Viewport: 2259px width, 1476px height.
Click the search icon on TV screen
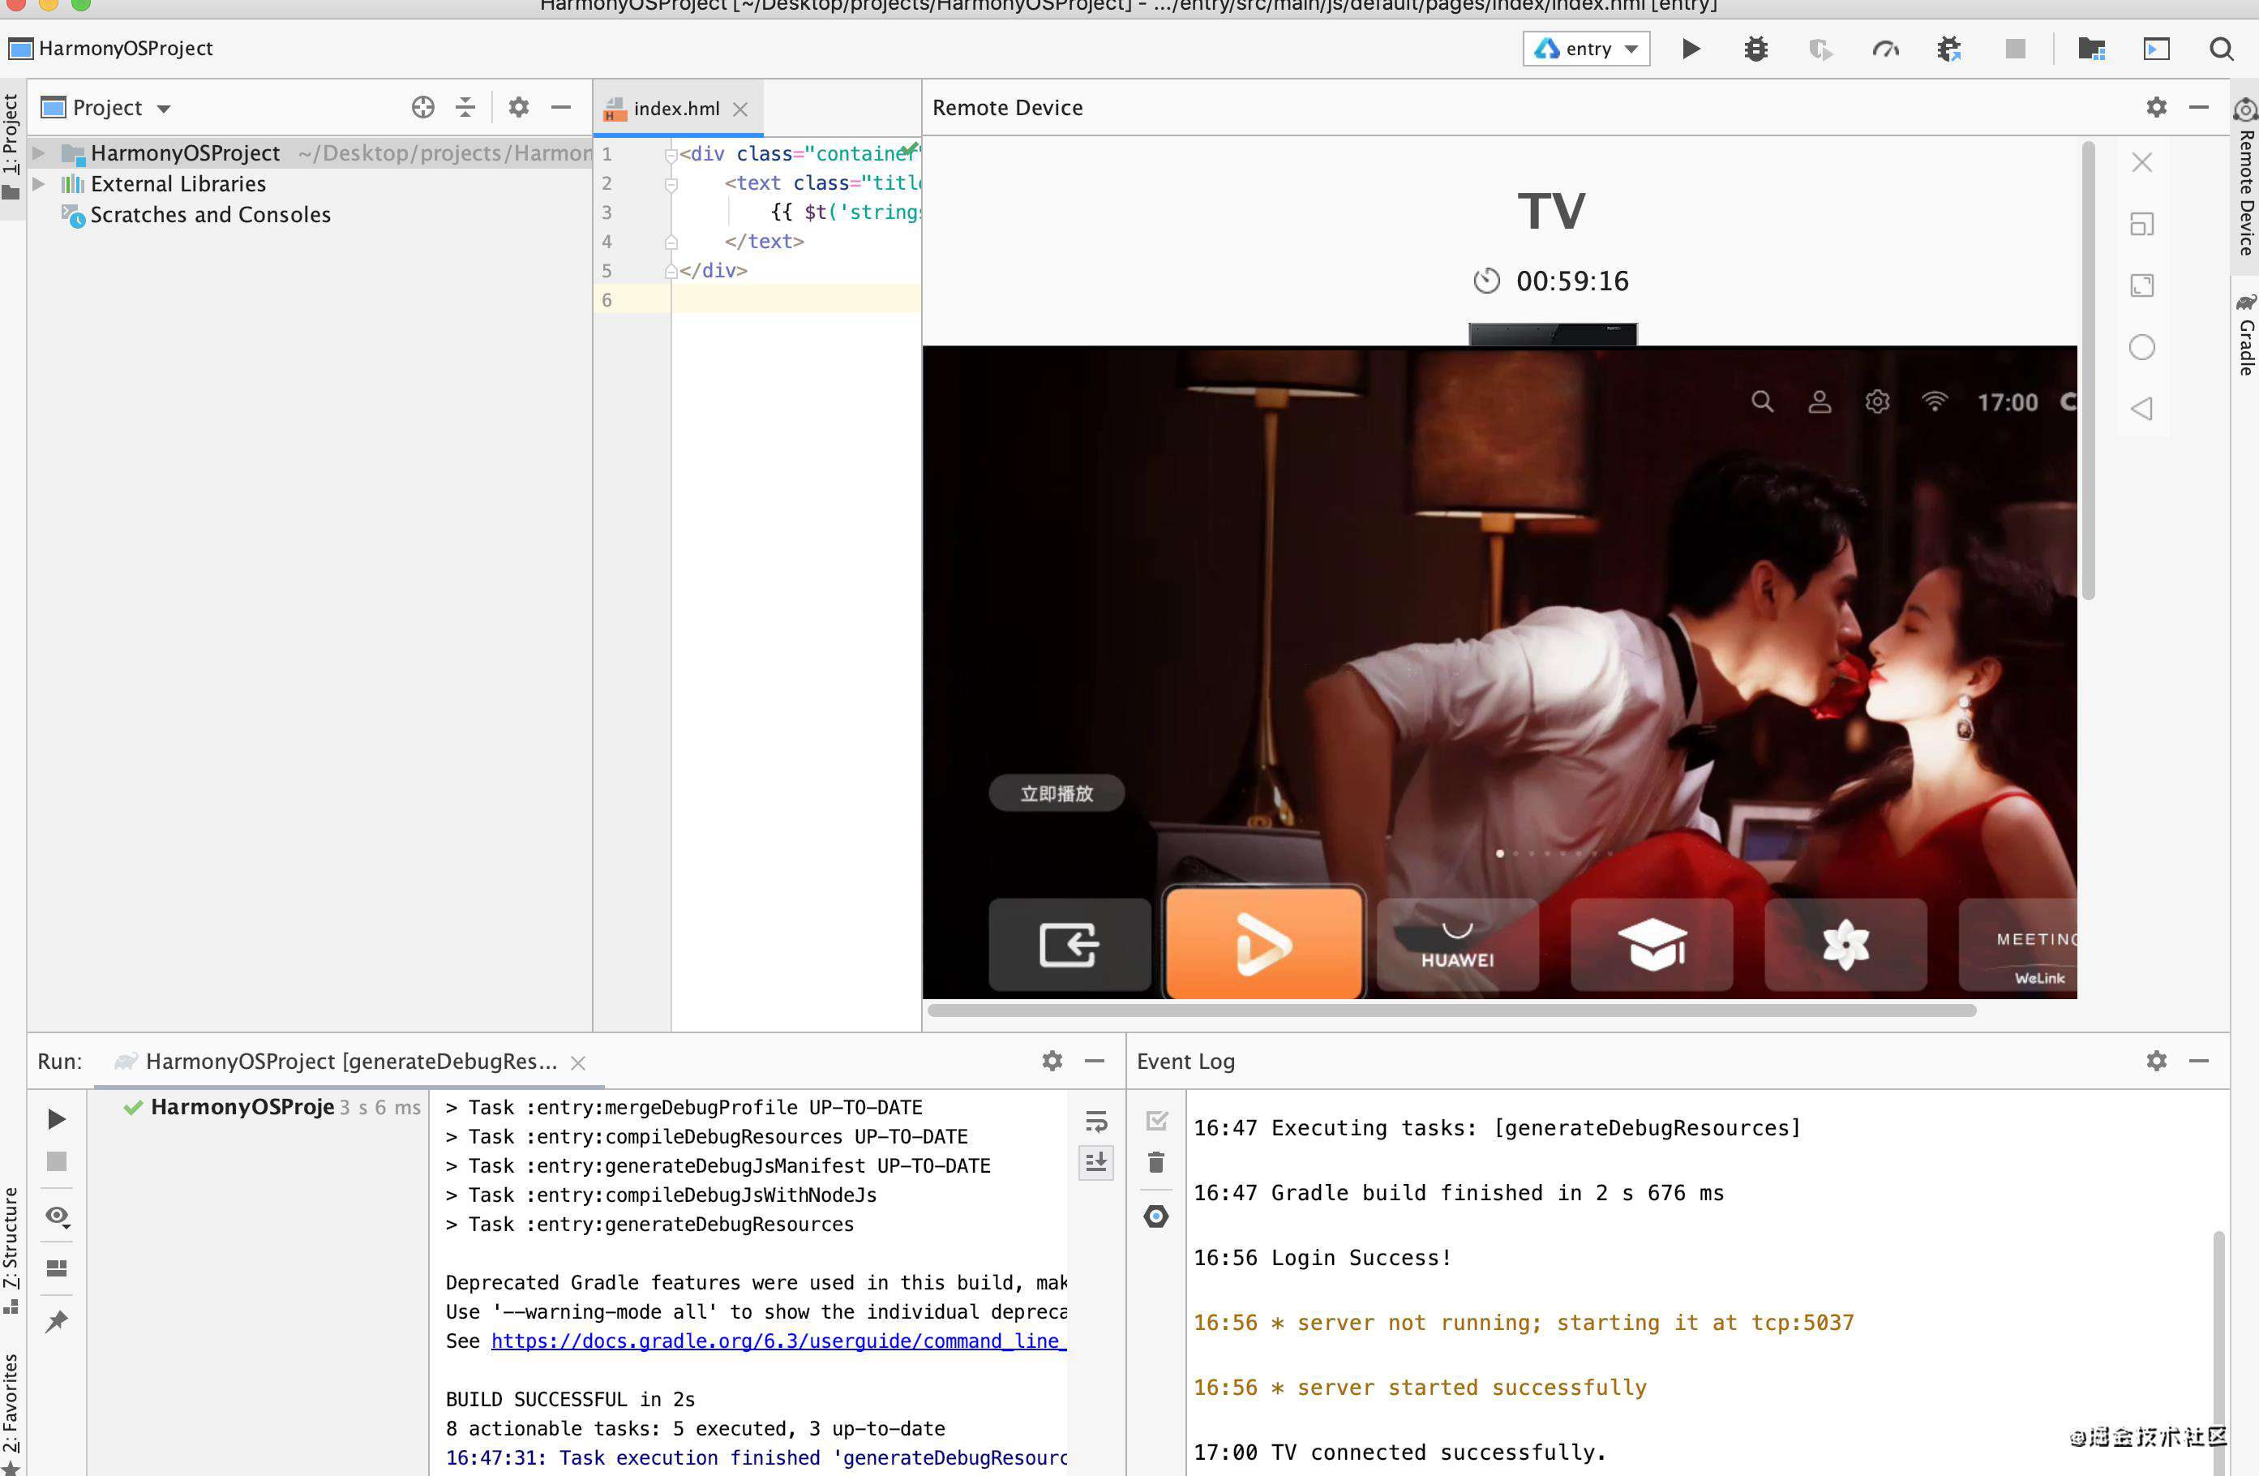1763,401
